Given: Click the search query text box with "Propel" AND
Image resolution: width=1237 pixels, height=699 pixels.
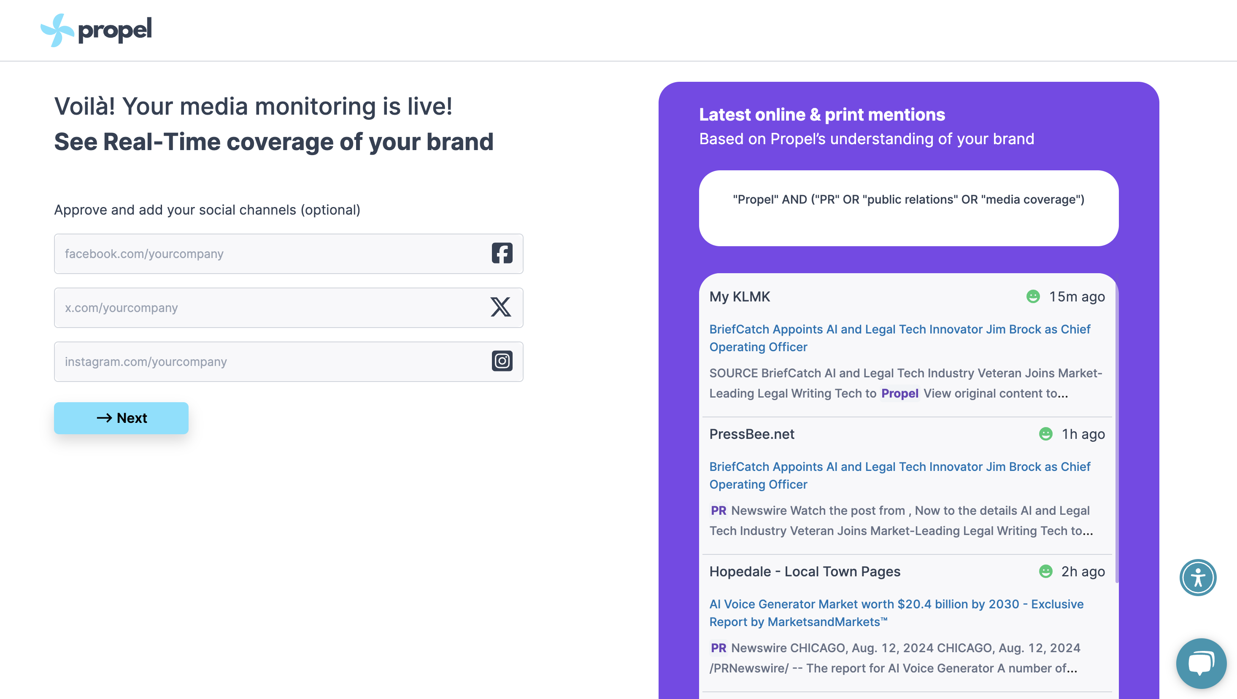Looking at the screenshot, I should click(x=908, y=208).
